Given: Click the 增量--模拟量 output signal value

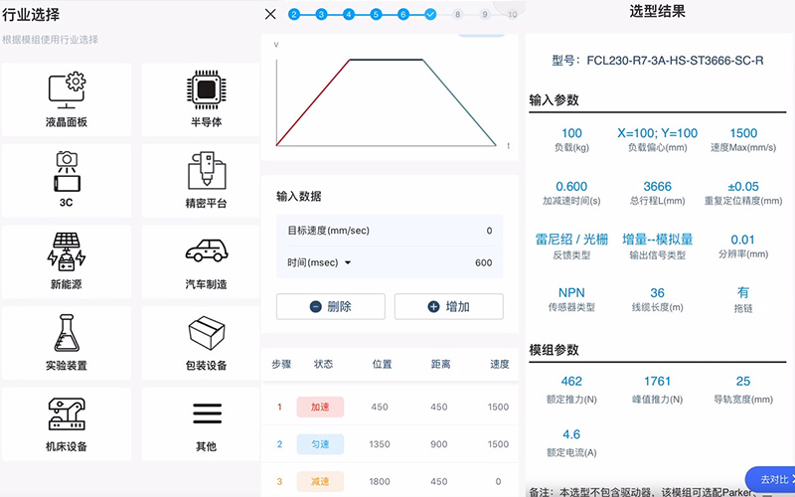Looking at the screenshot, I should (x=657, y=240).
